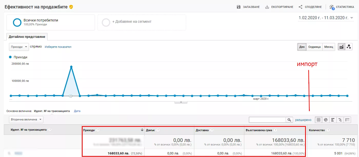This screenshot has width=359, height=157.
Task: Open the Вторична величина dropdown
Action: (x=26, y=119)
